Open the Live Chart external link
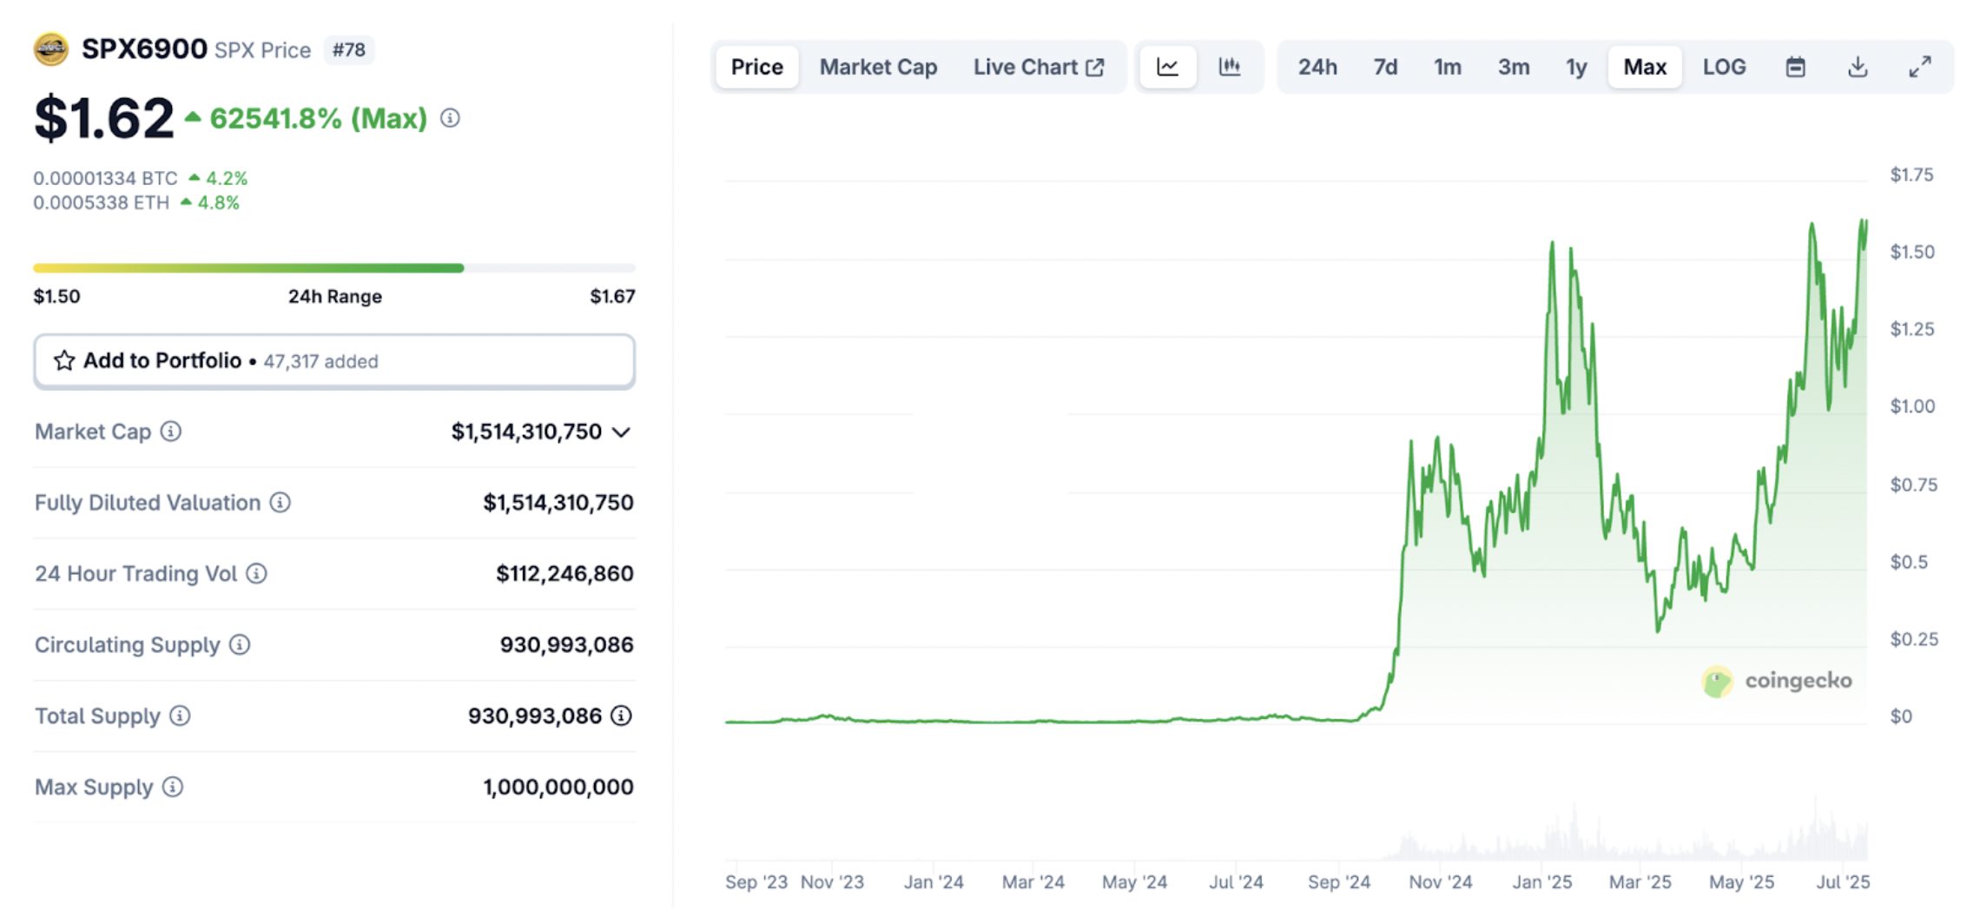1980x917 pixels. pos(1039,67)
